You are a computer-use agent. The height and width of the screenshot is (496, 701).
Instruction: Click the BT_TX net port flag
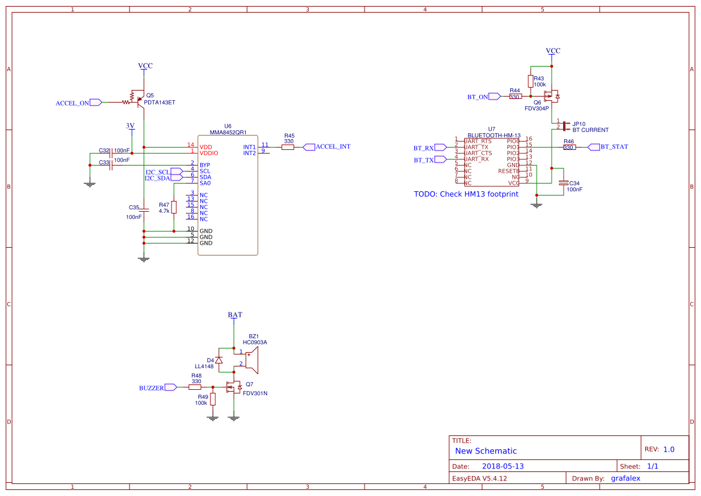tap(441, 159)
